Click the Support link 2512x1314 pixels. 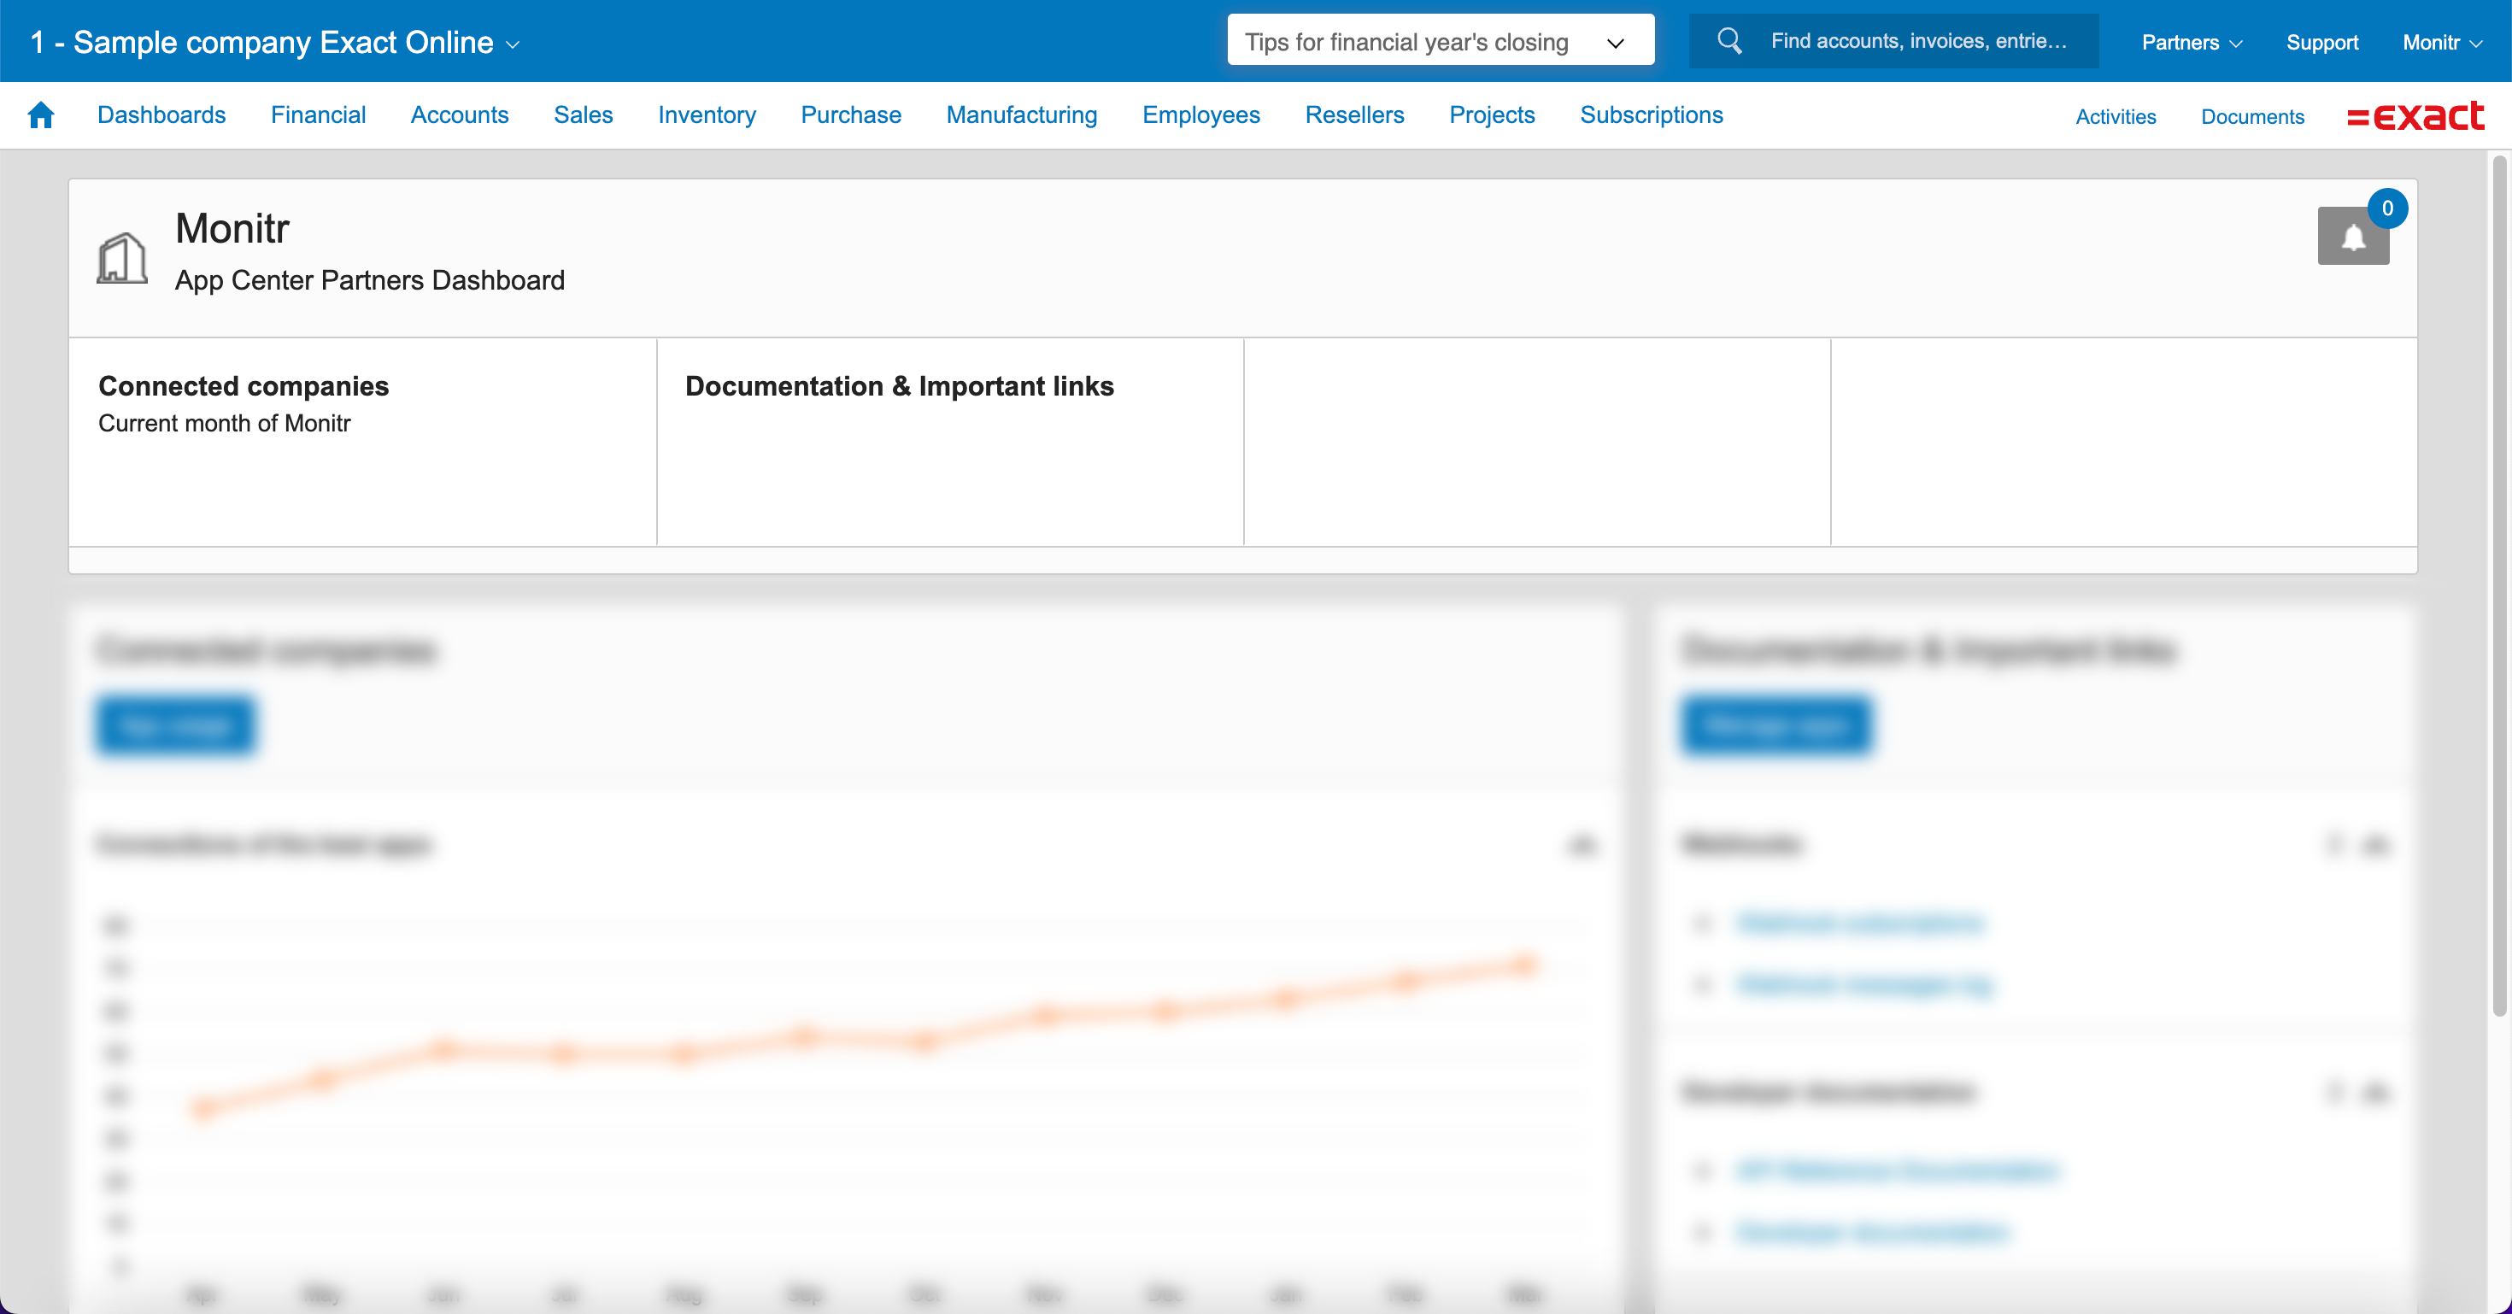pyautogui.click(x=2321, y=42)
